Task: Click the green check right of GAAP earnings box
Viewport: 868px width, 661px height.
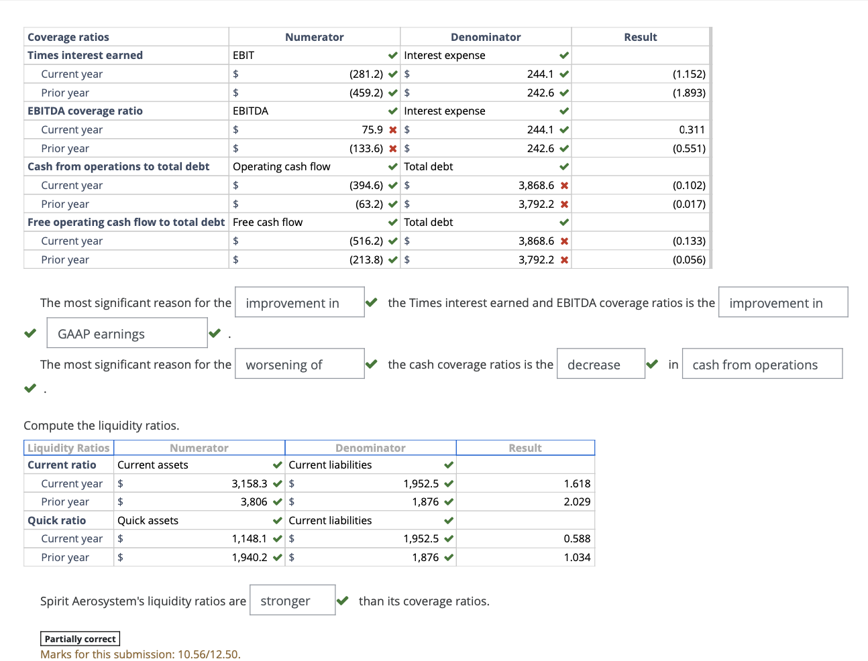Action: point(215,333)
